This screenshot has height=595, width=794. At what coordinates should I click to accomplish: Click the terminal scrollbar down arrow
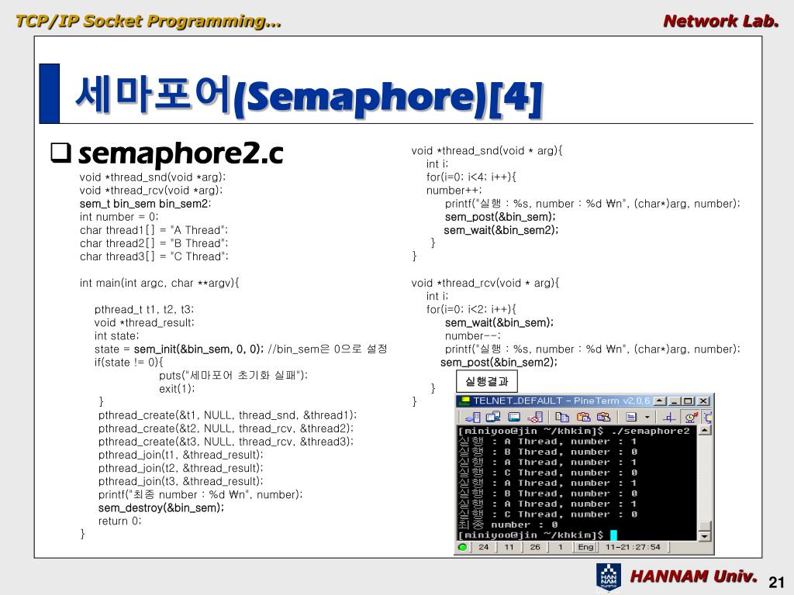704,536
